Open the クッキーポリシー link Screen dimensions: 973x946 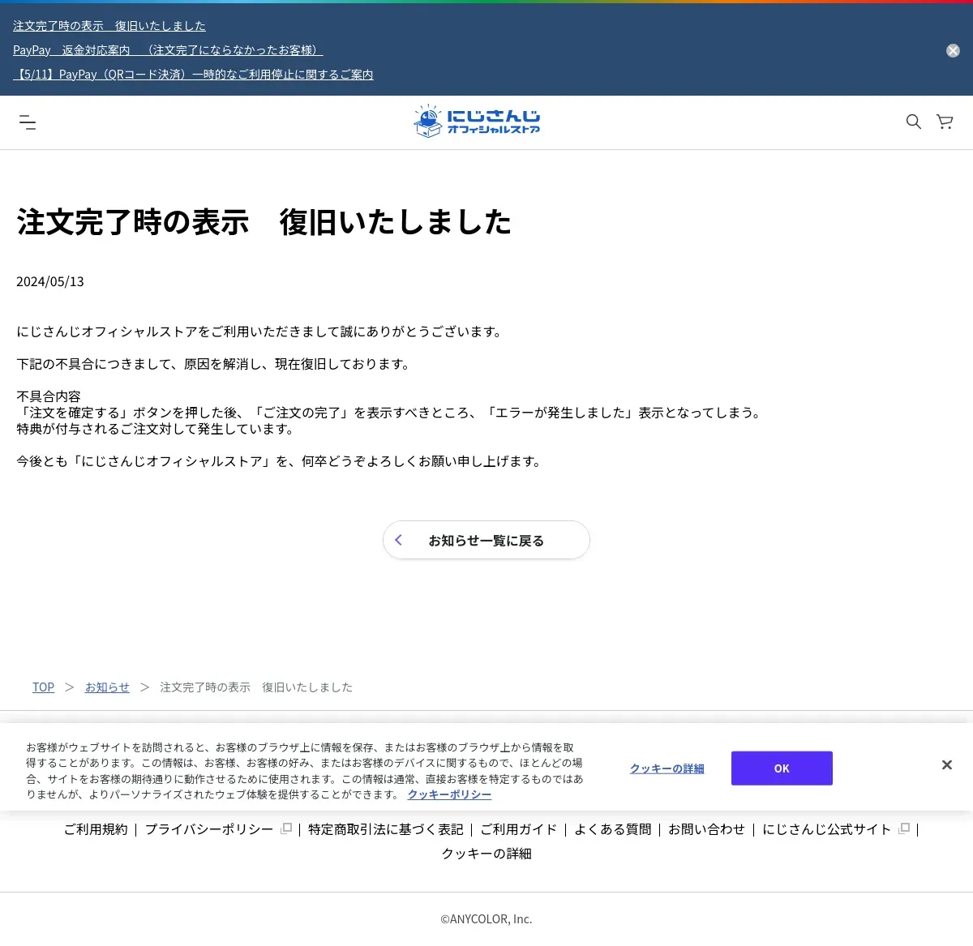[449, 794]
